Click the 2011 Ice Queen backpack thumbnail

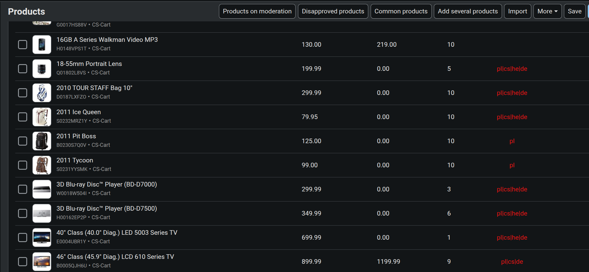point(42,117)
